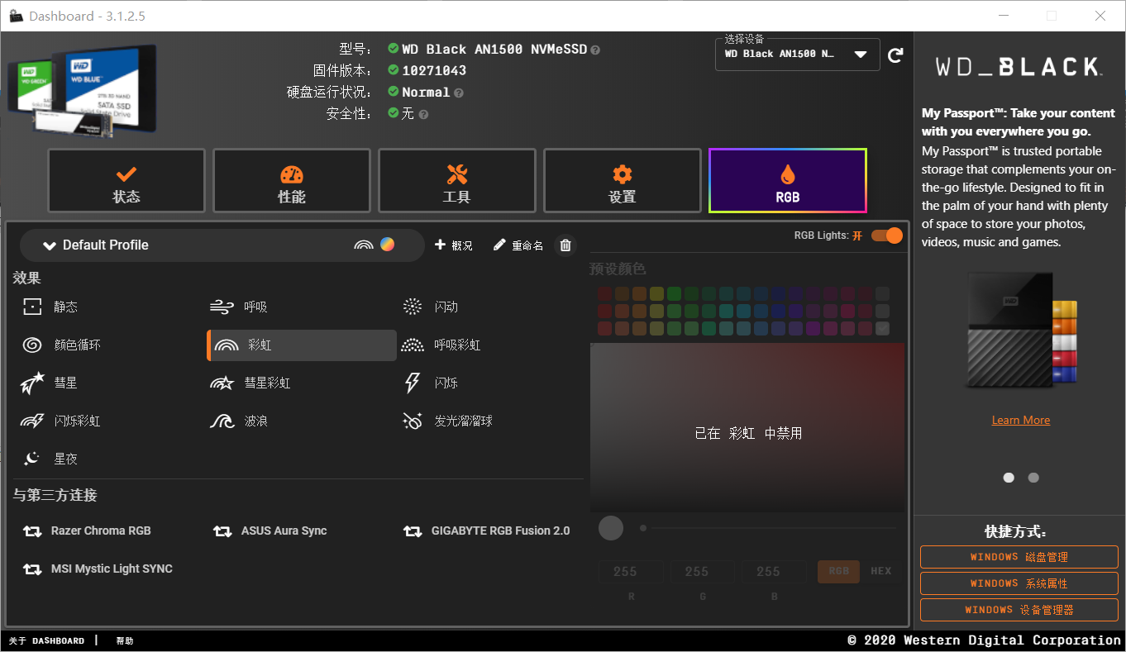The image size is (1126, 652).
Task: Connect to Razer Chroma RGB
Action: pos(87,531)
